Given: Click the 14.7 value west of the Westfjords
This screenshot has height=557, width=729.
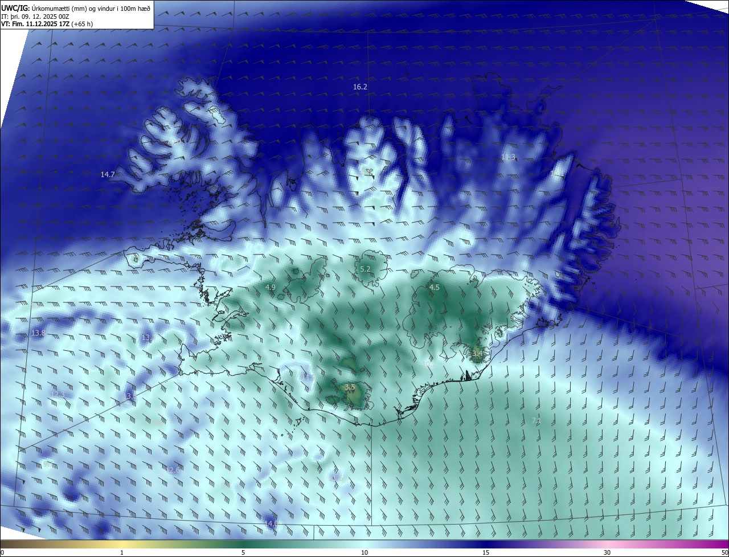Looking at the screenshot, I should (x=108, y=174).
